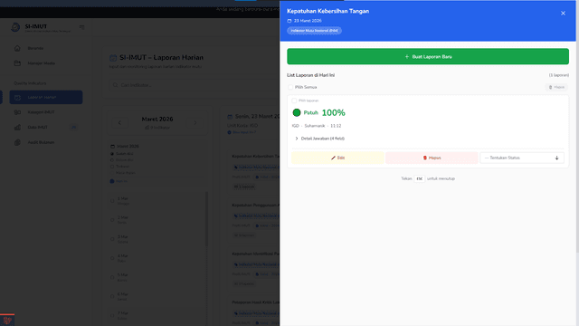The height and width of the screenshot is (326, 579).
Task: Tick the Pilih laporan checkbox
Action: [x=294, y=101]
